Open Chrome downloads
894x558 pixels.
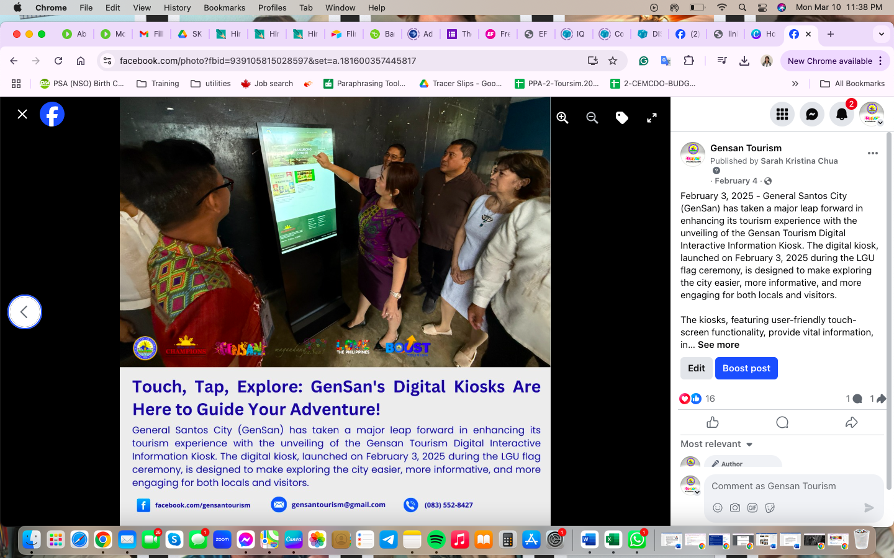[x=744, y=61]
